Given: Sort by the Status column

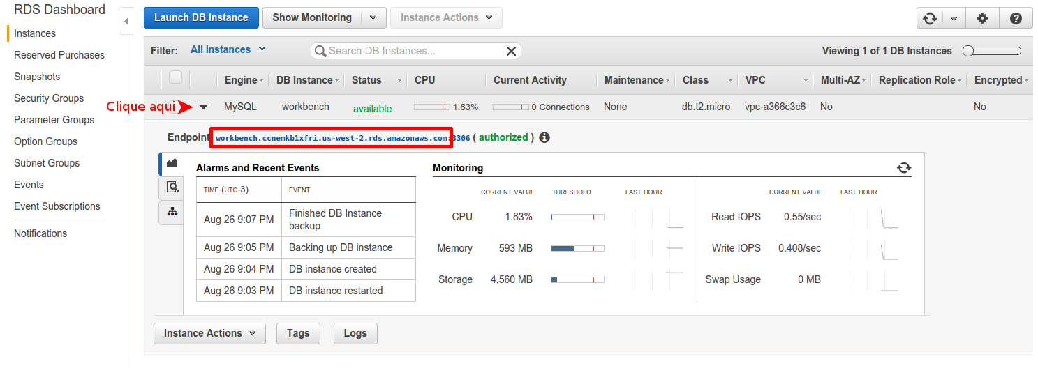Looking at the screenshot, I should pyautogui.click(x=377, y=80).
